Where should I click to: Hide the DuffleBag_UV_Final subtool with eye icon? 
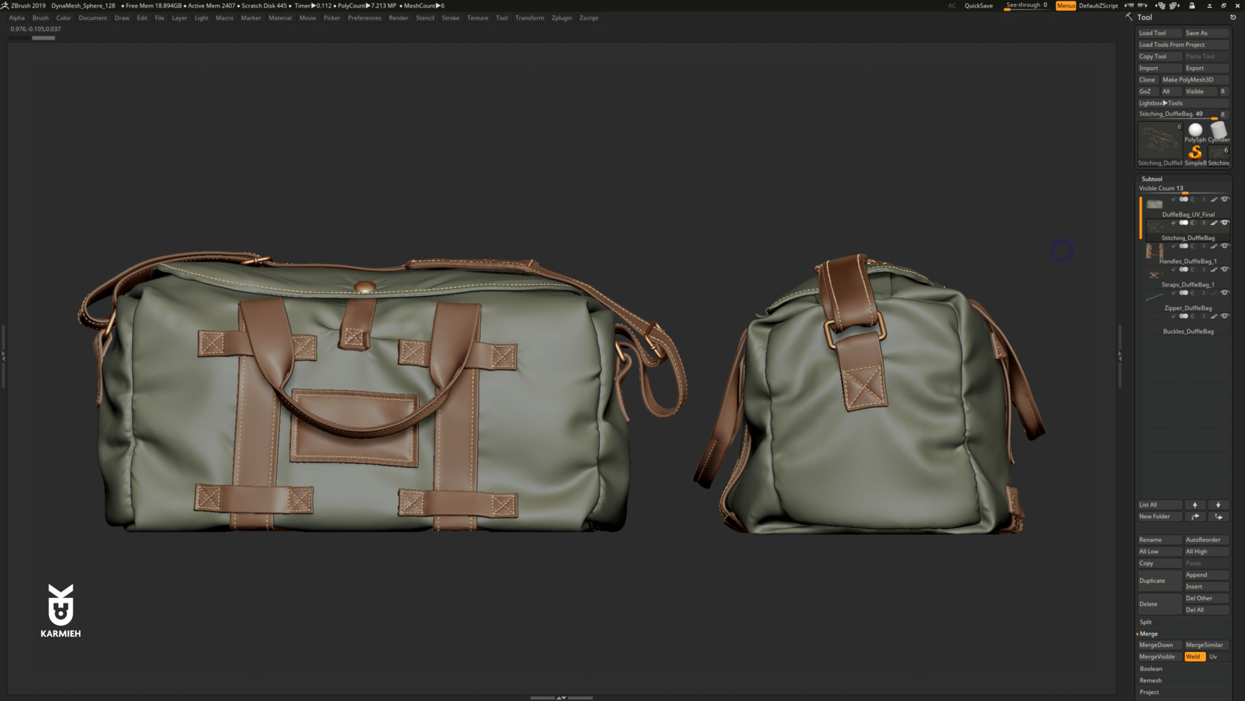click(x=1225, y=199)
